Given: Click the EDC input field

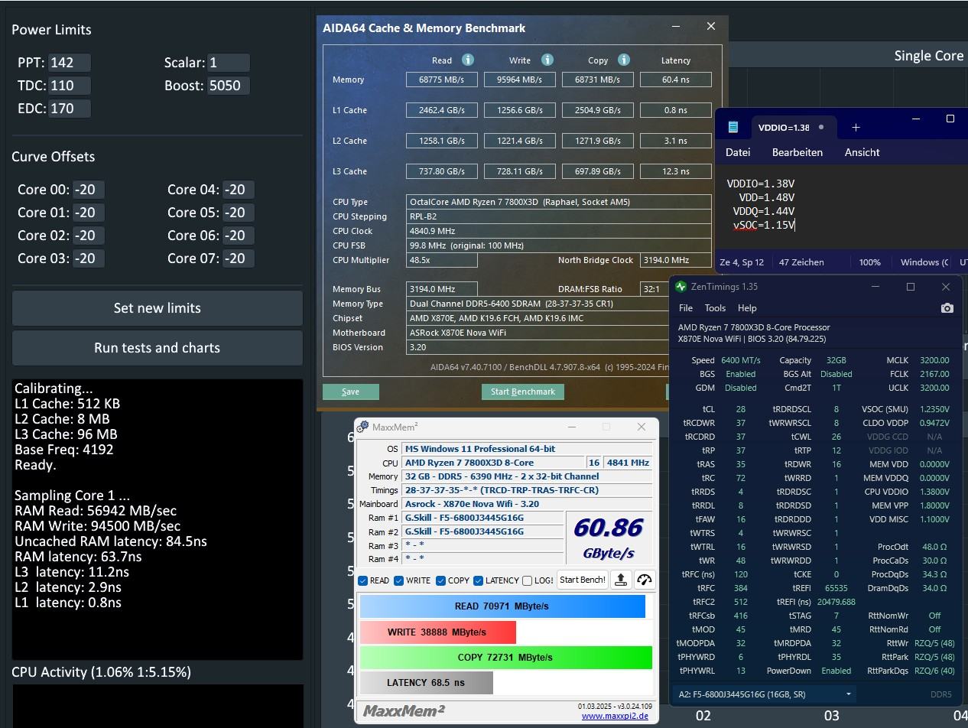Looking at the screenshot, I should (x=70, y=109).
